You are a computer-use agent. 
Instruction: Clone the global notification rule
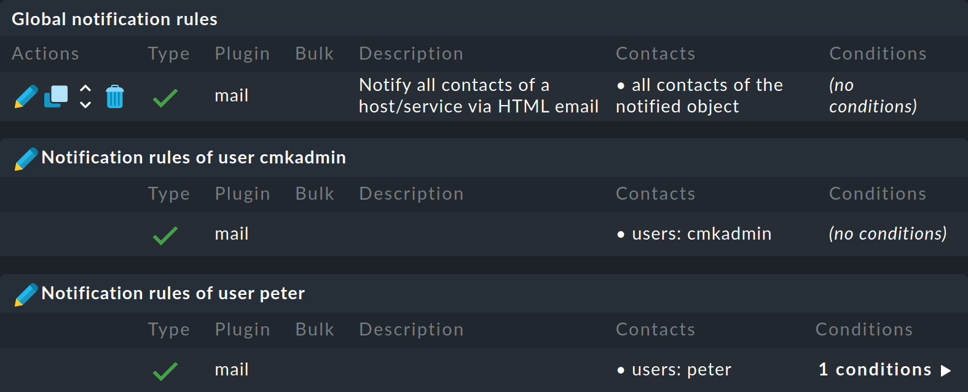pyautogui.click(x=55, y=96)
